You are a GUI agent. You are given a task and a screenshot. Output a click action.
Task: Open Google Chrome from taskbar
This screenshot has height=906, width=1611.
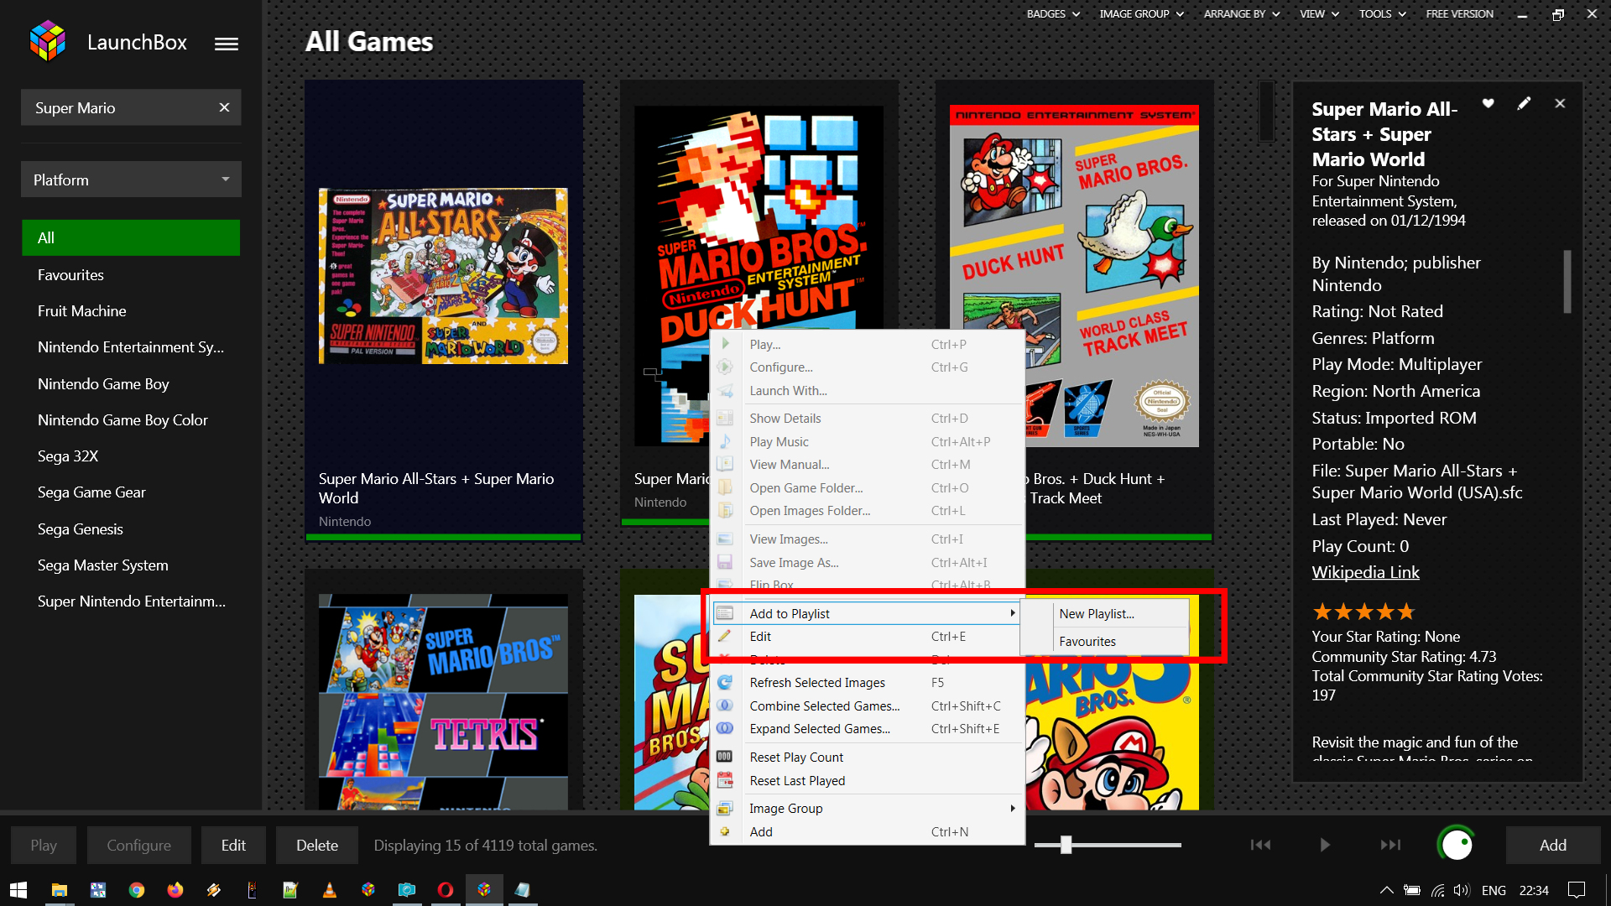(137, 890)
